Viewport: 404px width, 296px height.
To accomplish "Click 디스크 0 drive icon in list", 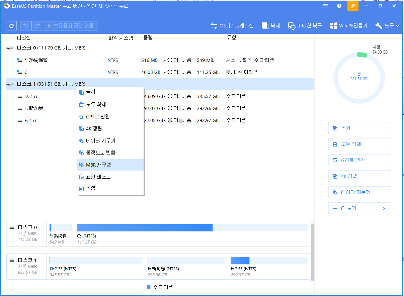I will [x=10, y=48].
